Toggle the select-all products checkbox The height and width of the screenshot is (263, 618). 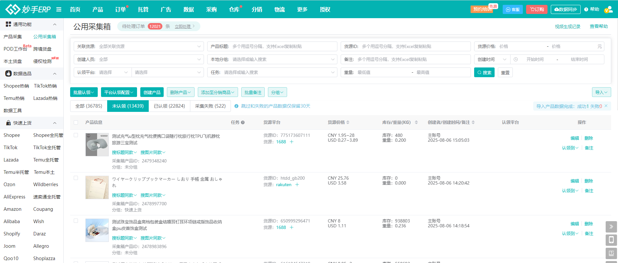point(76,123)
